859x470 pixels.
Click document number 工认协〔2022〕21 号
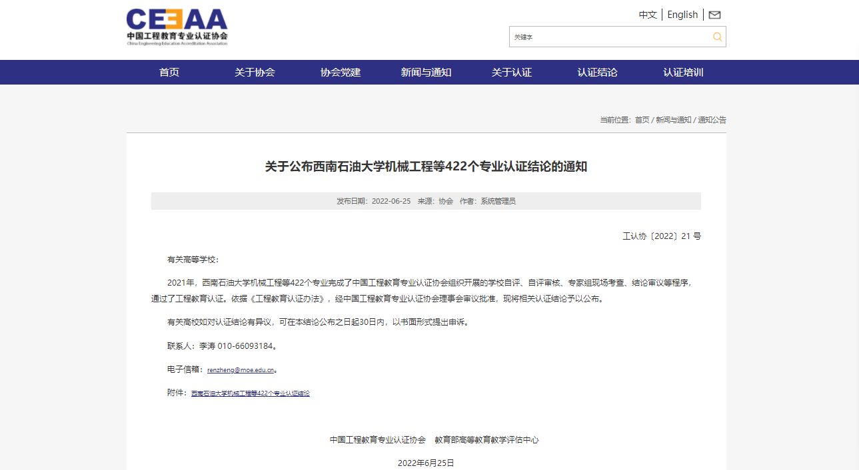662,236
